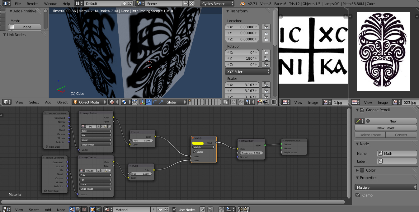Click the copy nodes icon in node header
419x212 pixels.
coord(240,210)
